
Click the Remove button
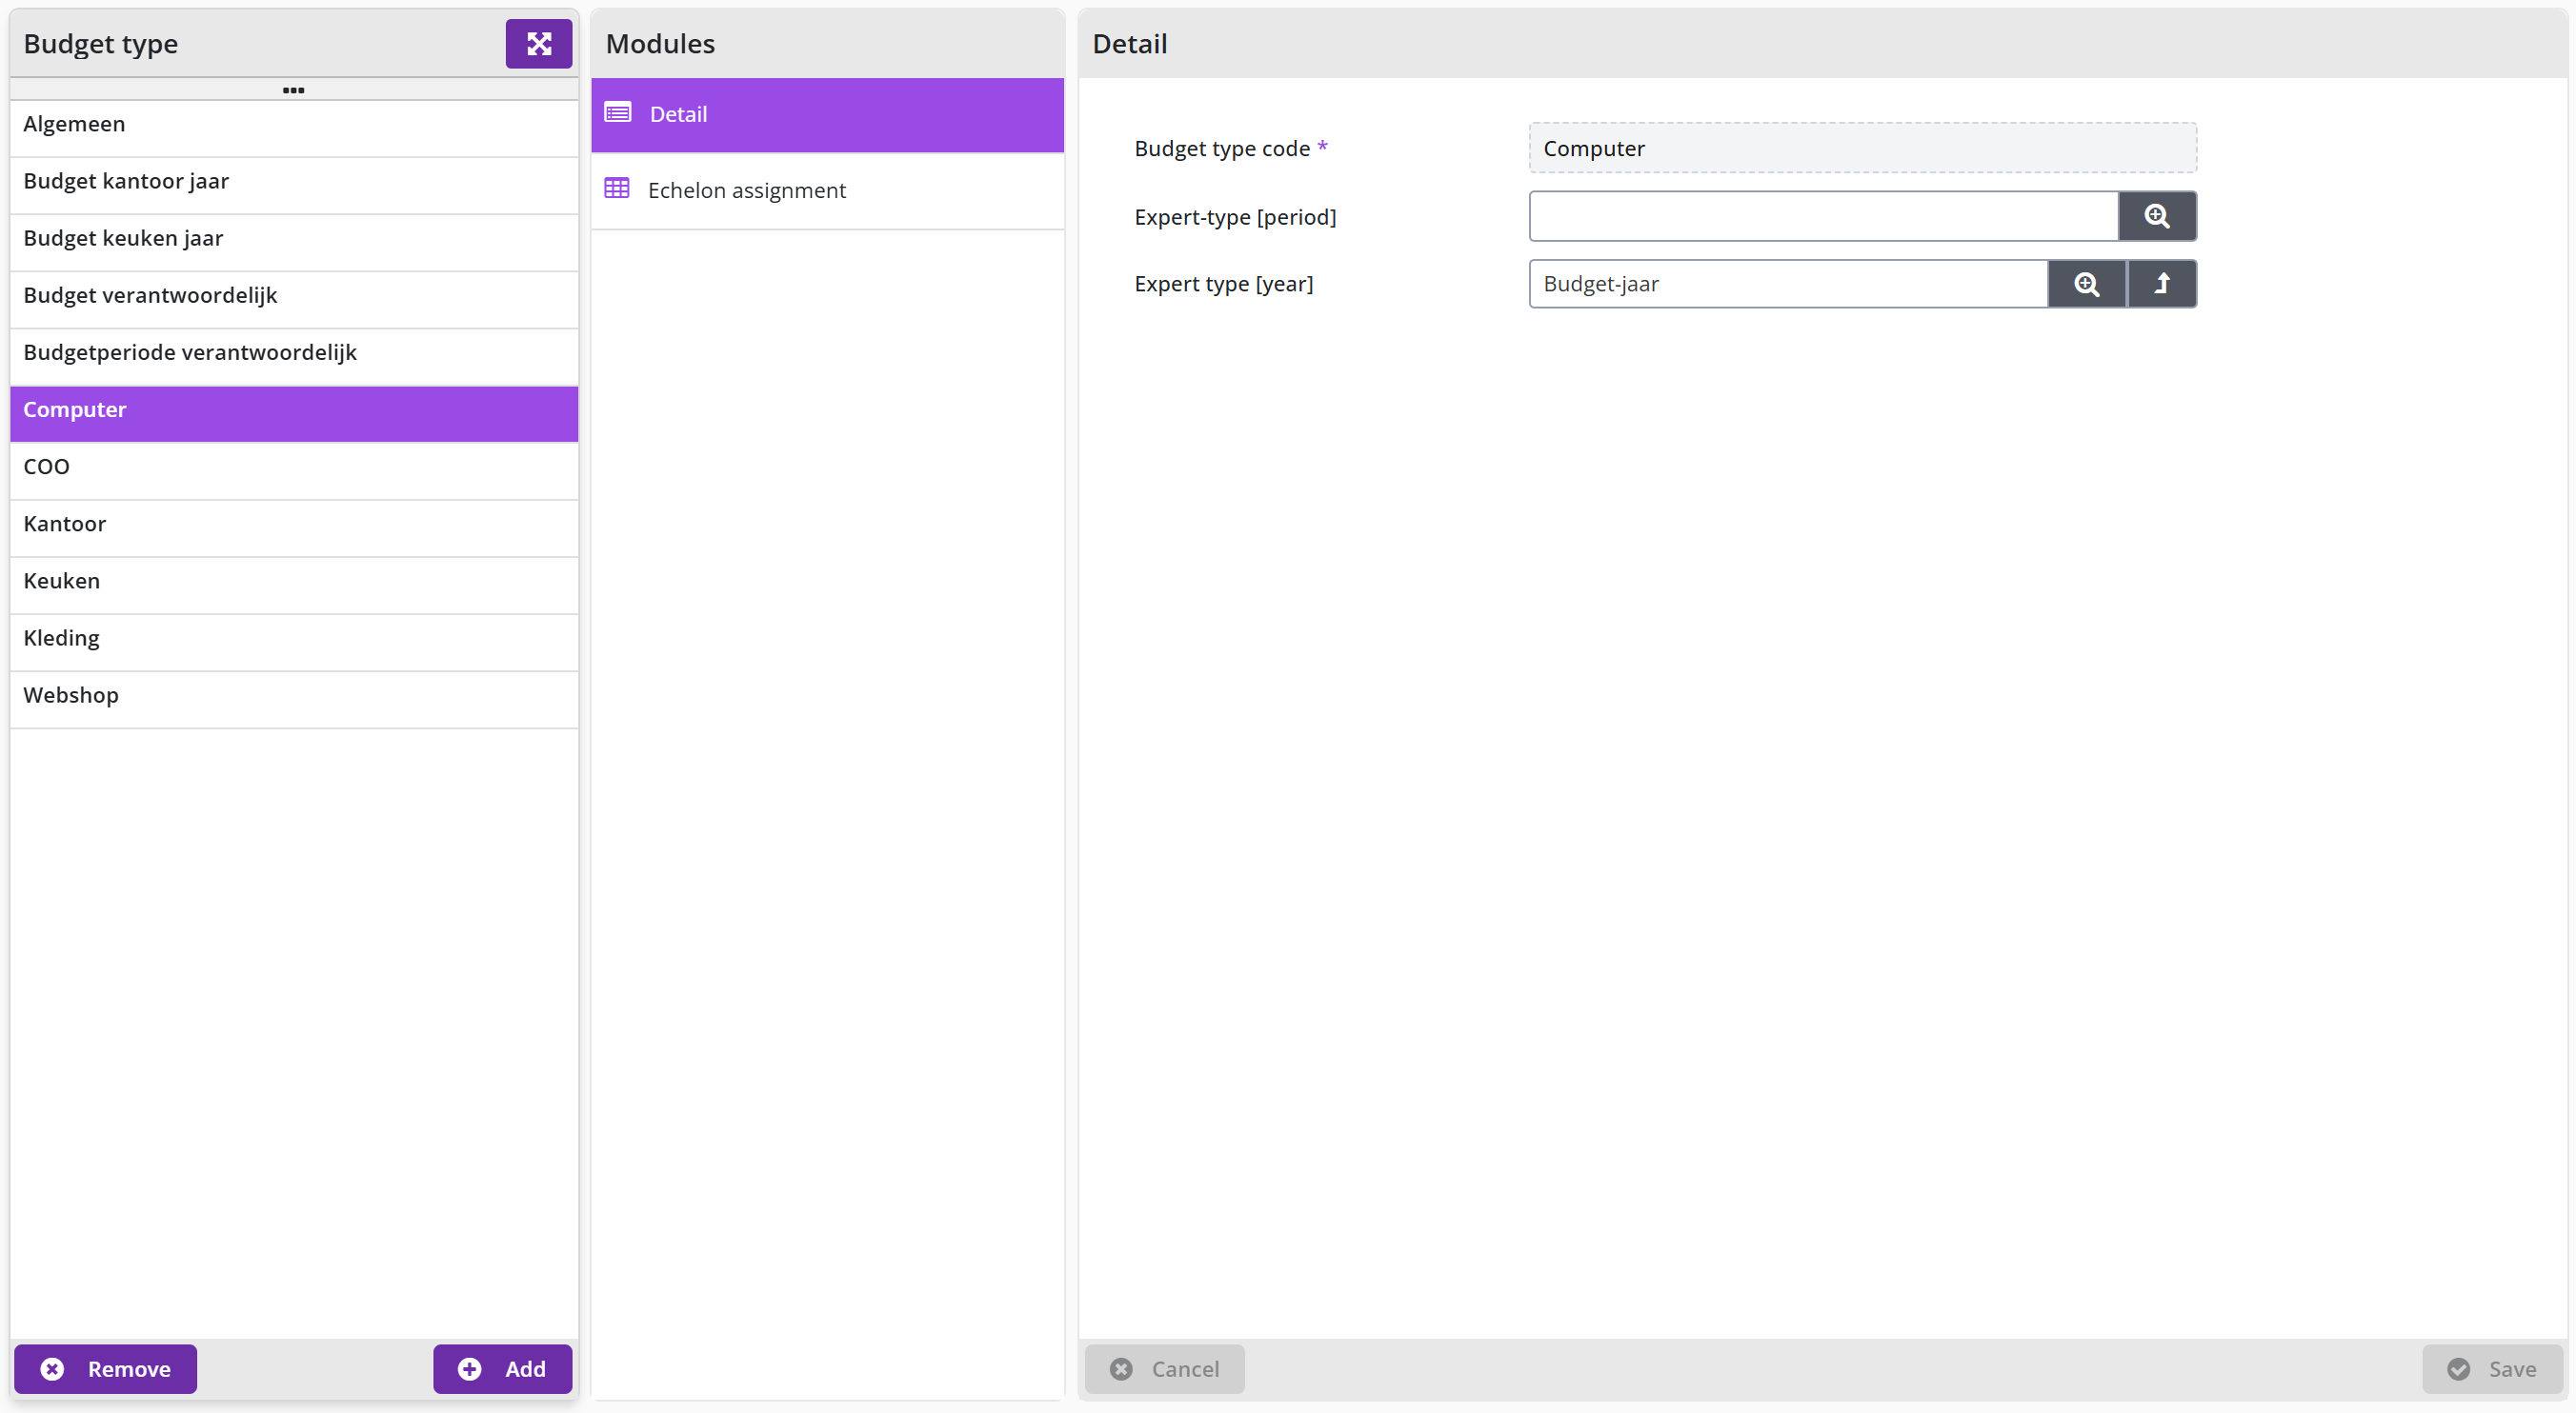pos(105,1369)
